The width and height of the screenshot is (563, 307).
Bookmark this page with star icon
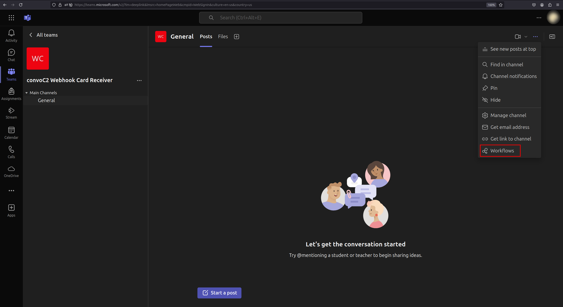coord(501,5)
